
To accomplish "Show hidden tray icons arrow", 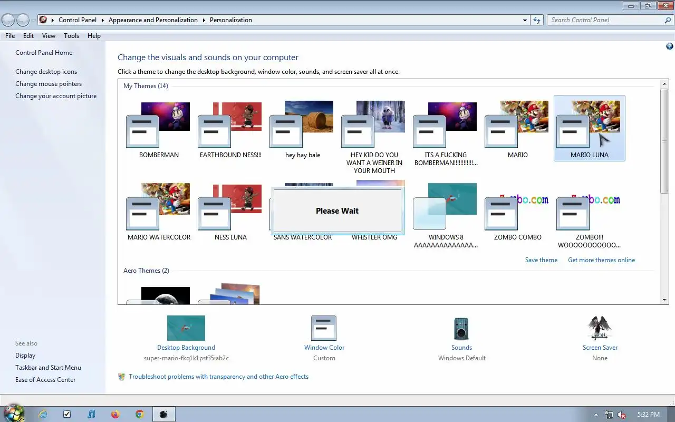I will pos(596,415).
